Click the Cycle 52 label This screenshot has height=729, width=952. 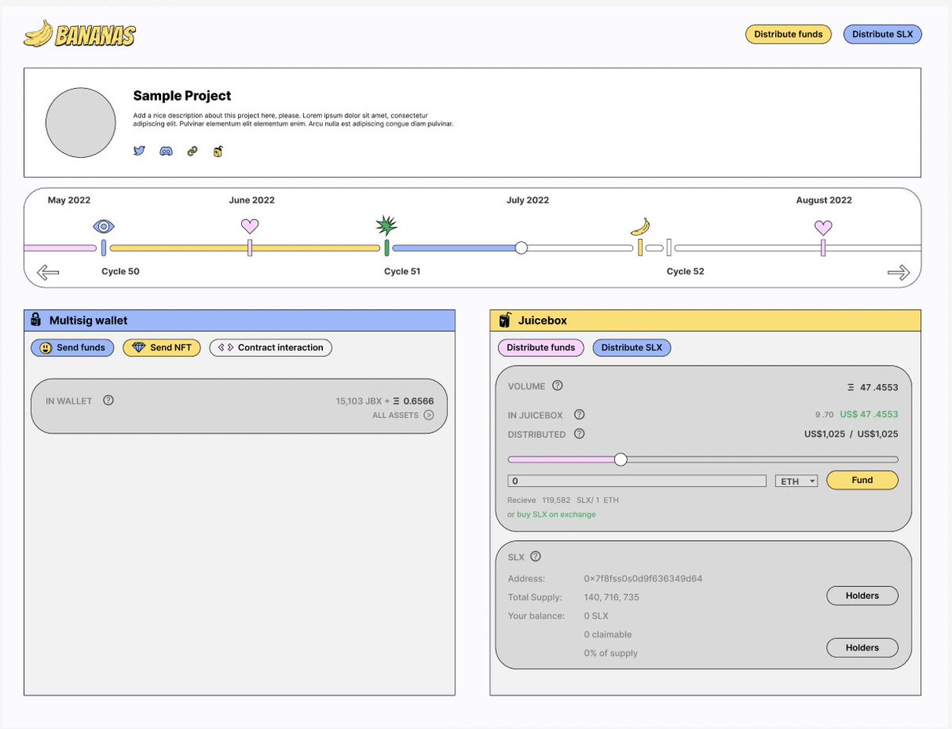[685, 271]
